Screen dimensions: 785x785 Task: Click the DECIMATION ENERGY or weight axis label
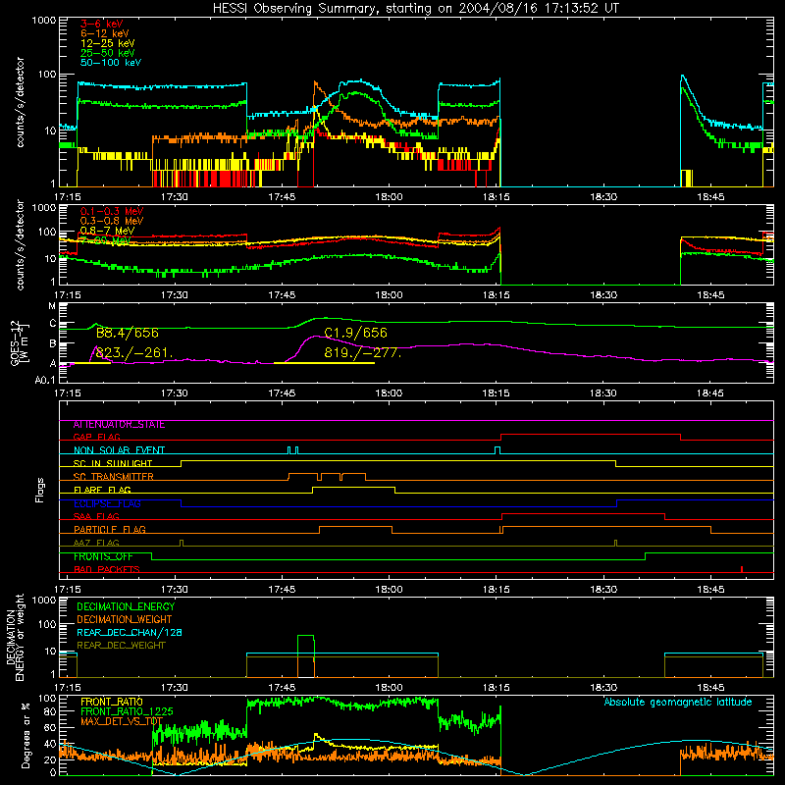(x=15, y=637)
